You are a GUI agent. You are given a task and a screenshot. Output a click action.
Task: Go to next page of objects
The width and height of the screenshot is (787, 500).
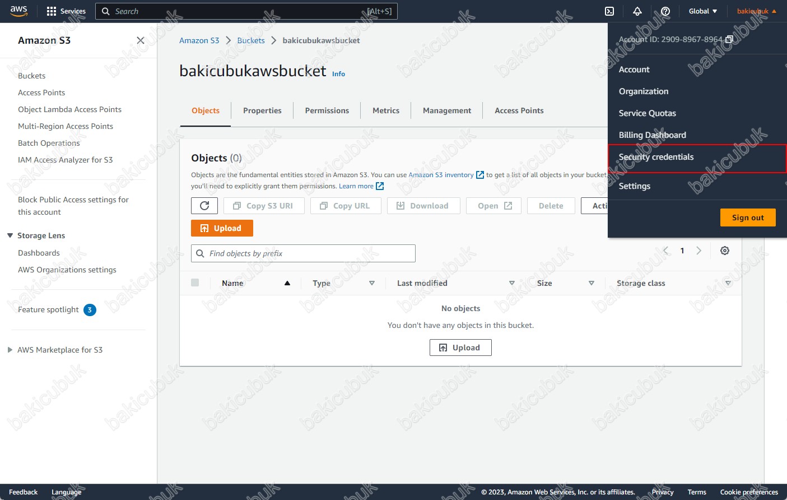698,251
